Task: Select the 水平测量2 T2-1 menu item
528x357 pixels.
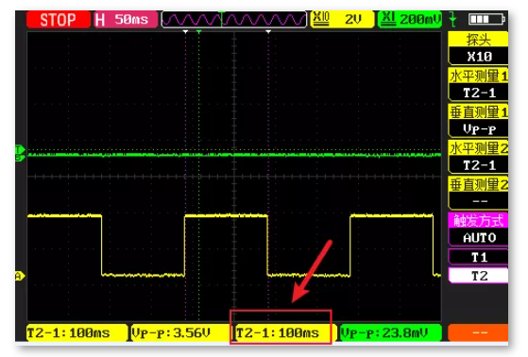Action: coord(478,157)
